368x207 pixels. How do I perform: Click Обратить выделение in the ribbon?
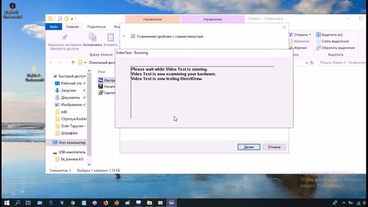pyautogui.click(x=335, y=48)
